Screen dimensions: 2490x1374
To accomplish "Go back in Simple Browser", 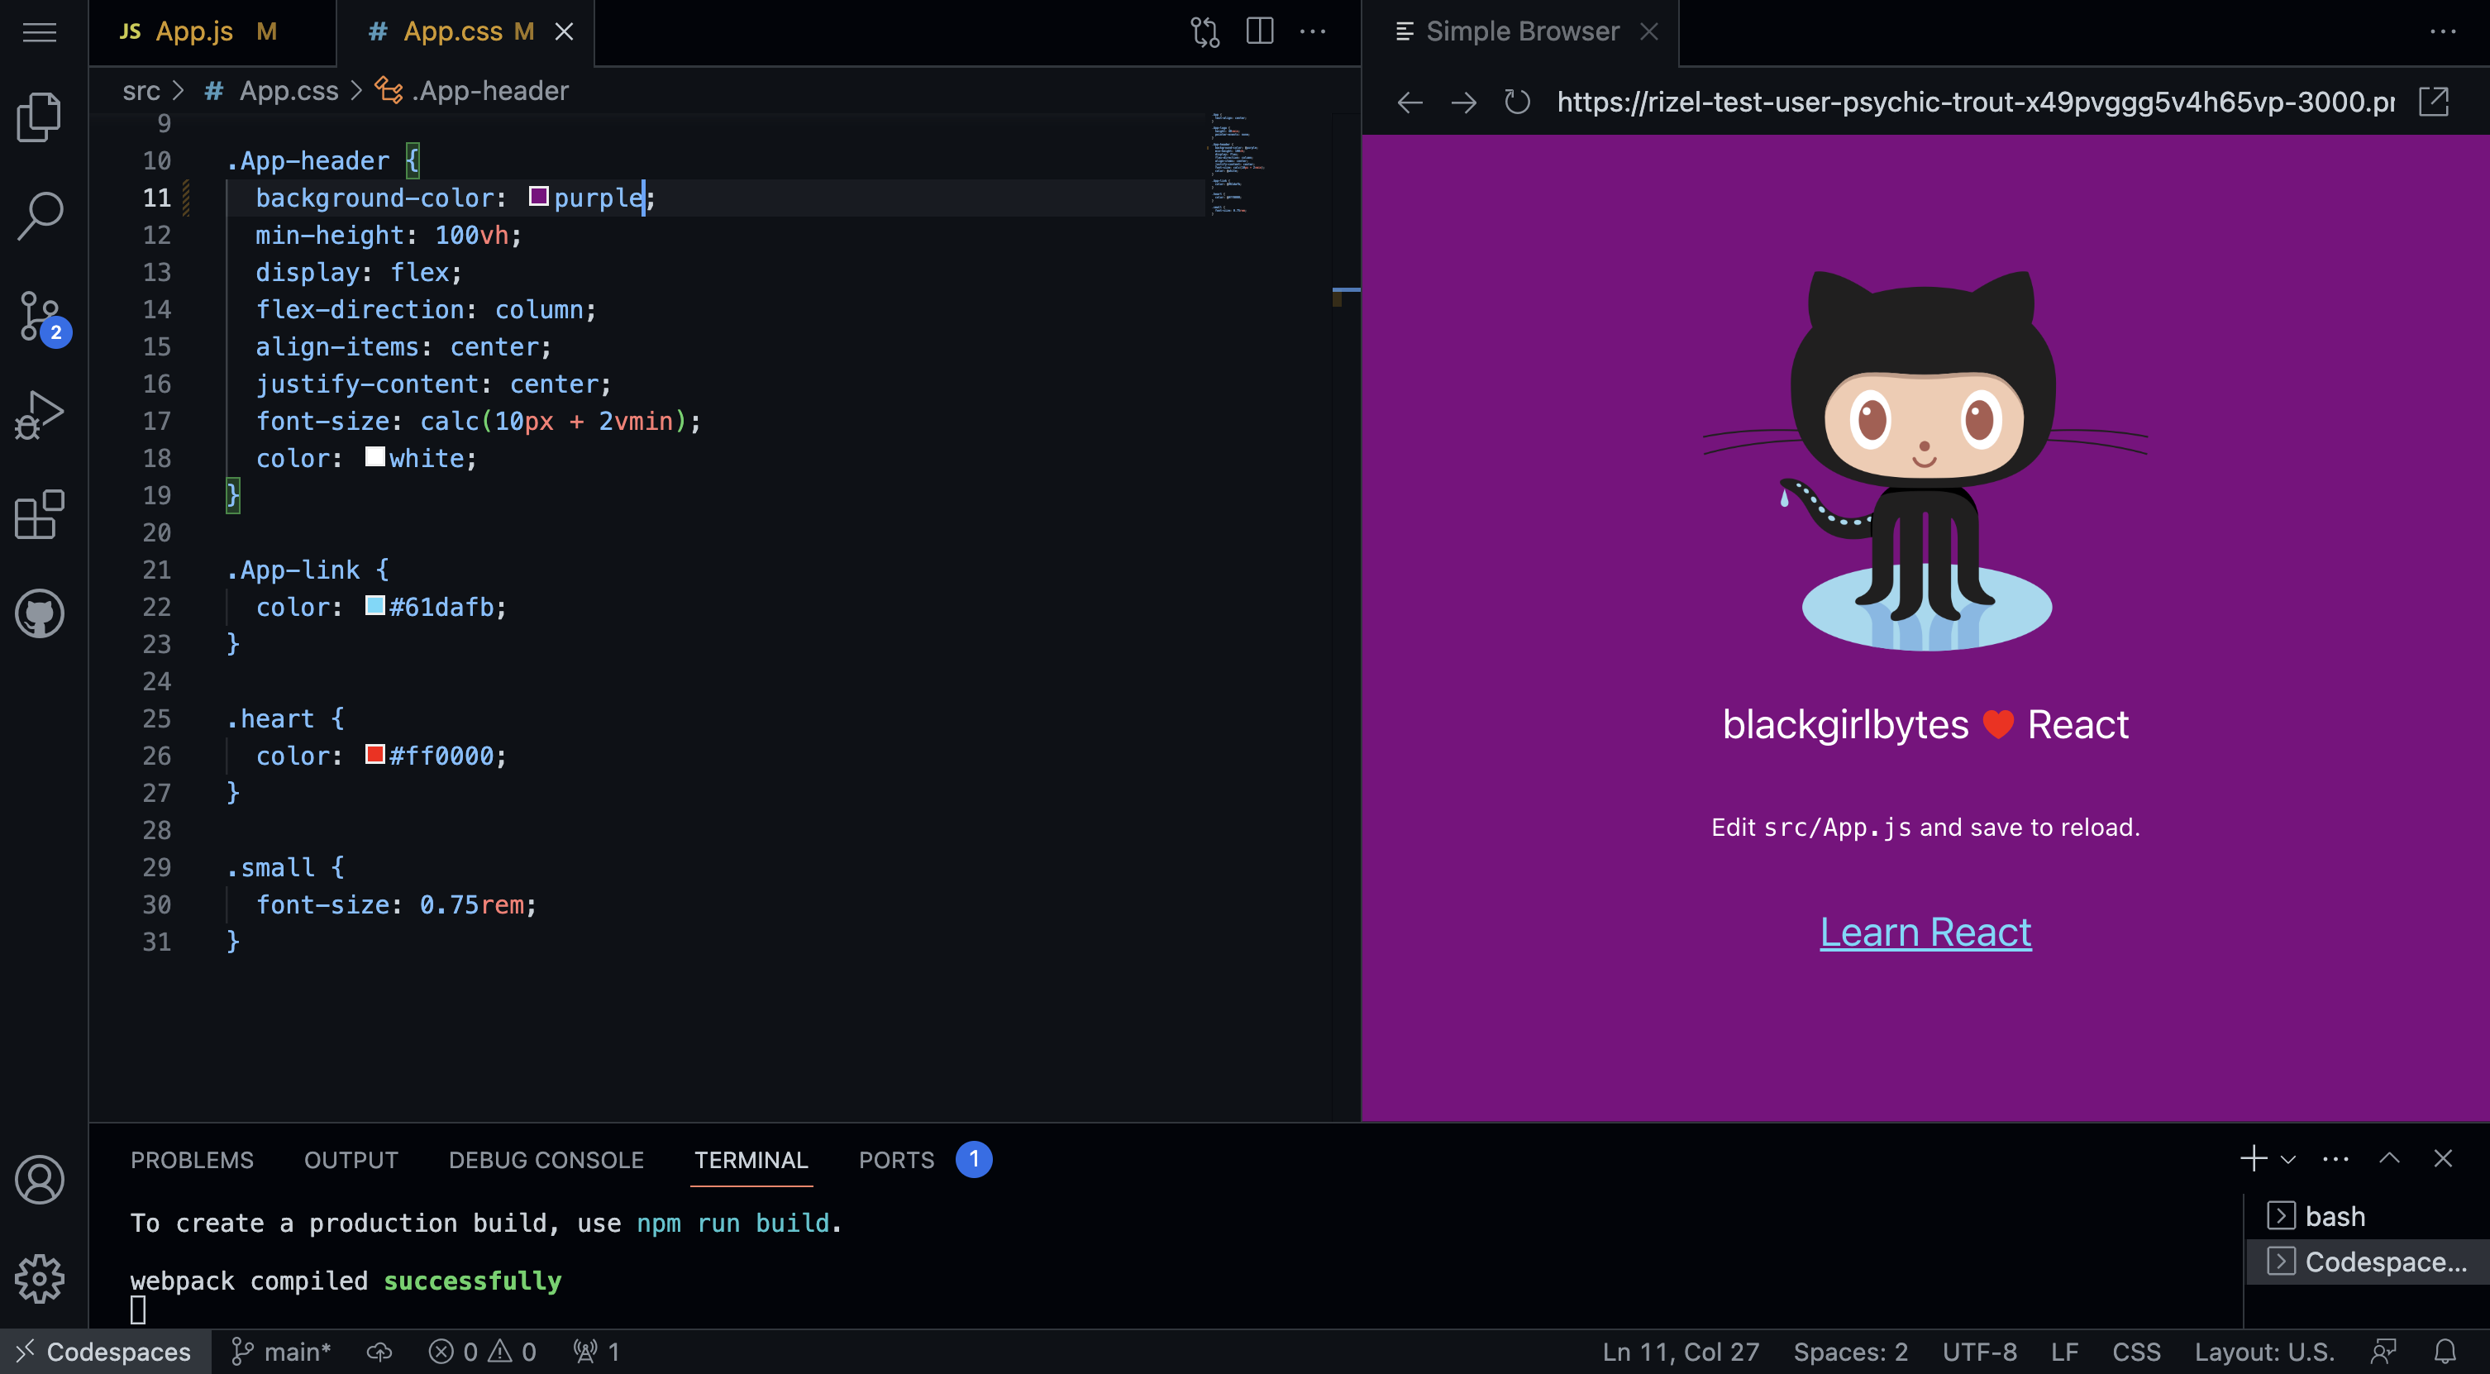I will tap(1410, 103).
